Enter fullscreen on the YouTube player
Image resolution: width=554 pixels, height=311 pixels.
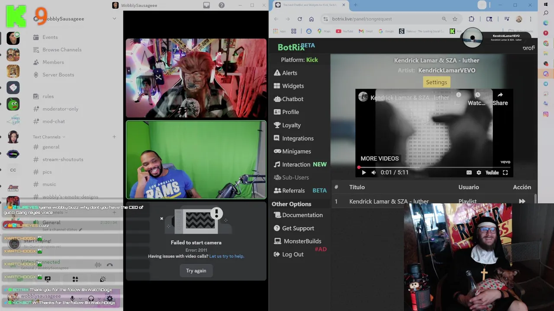point(505,172)
